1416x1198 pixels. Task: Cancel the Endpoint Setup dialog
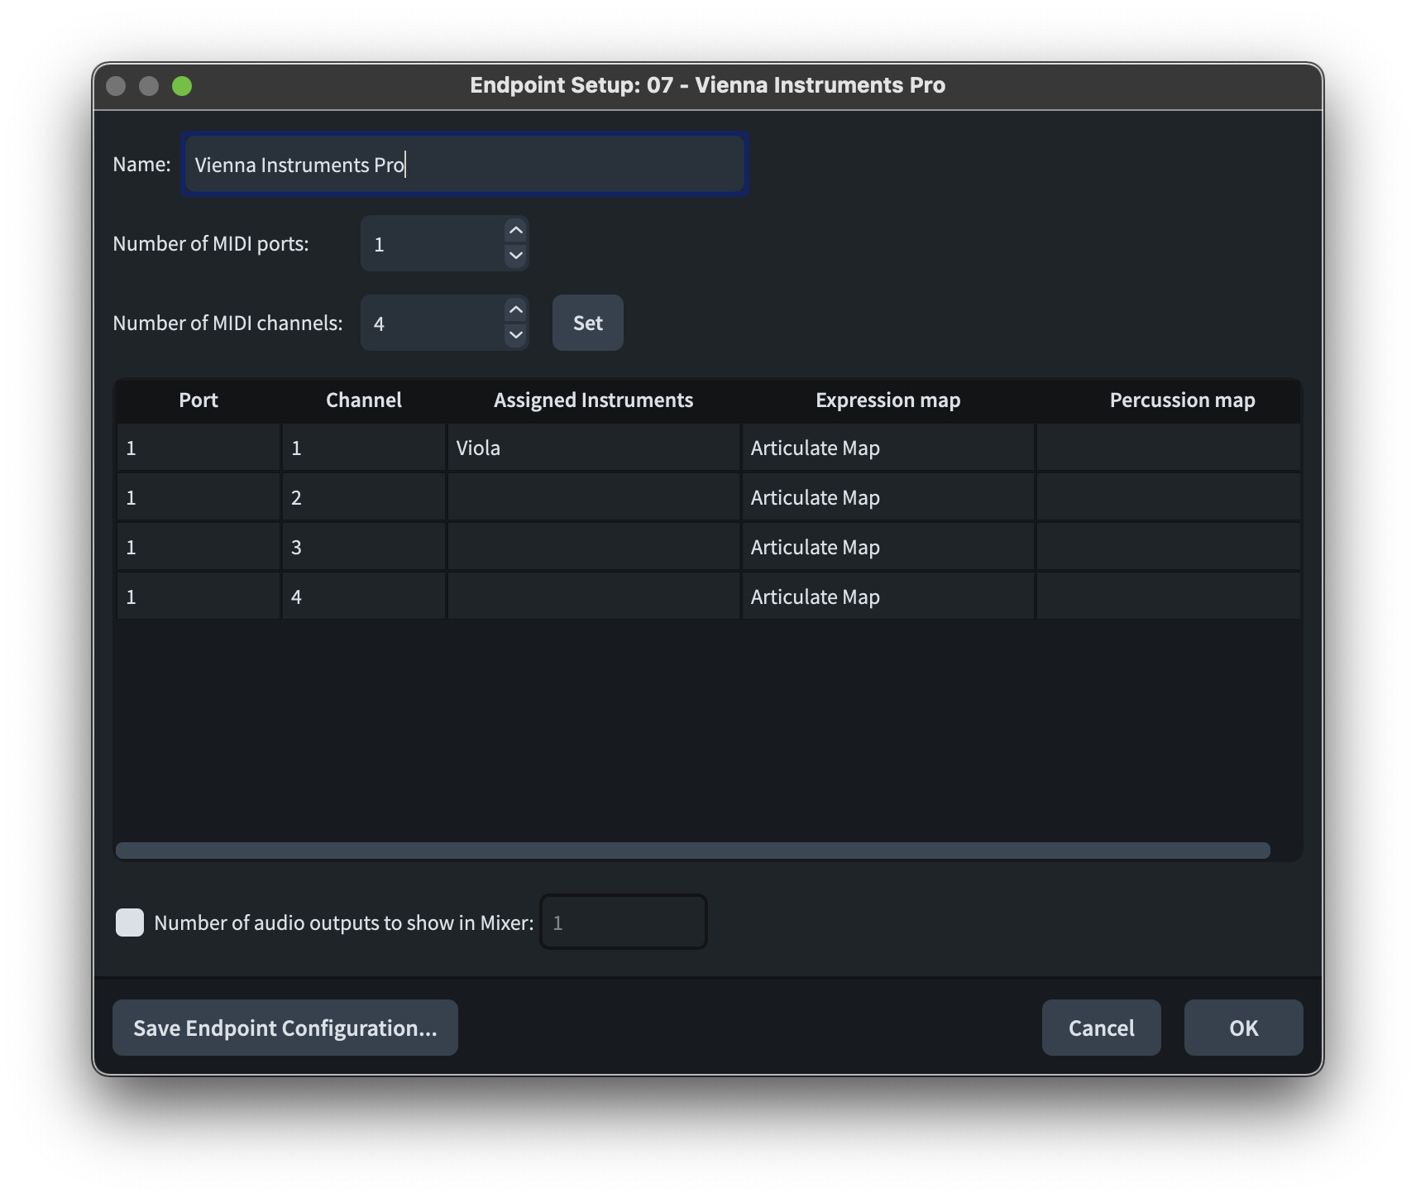pos(1102,1028)
